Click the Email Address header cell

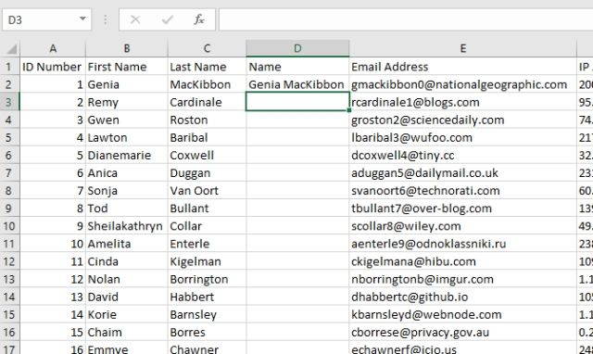pyautogui.click(x=463, y=67)
